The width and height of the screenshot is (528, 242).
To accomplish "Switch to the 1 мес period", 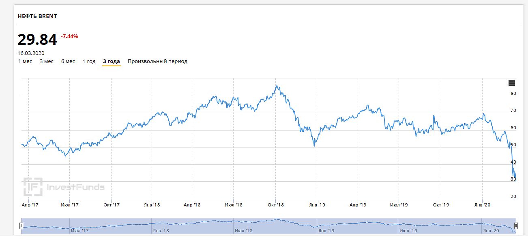I will (25, 61).
